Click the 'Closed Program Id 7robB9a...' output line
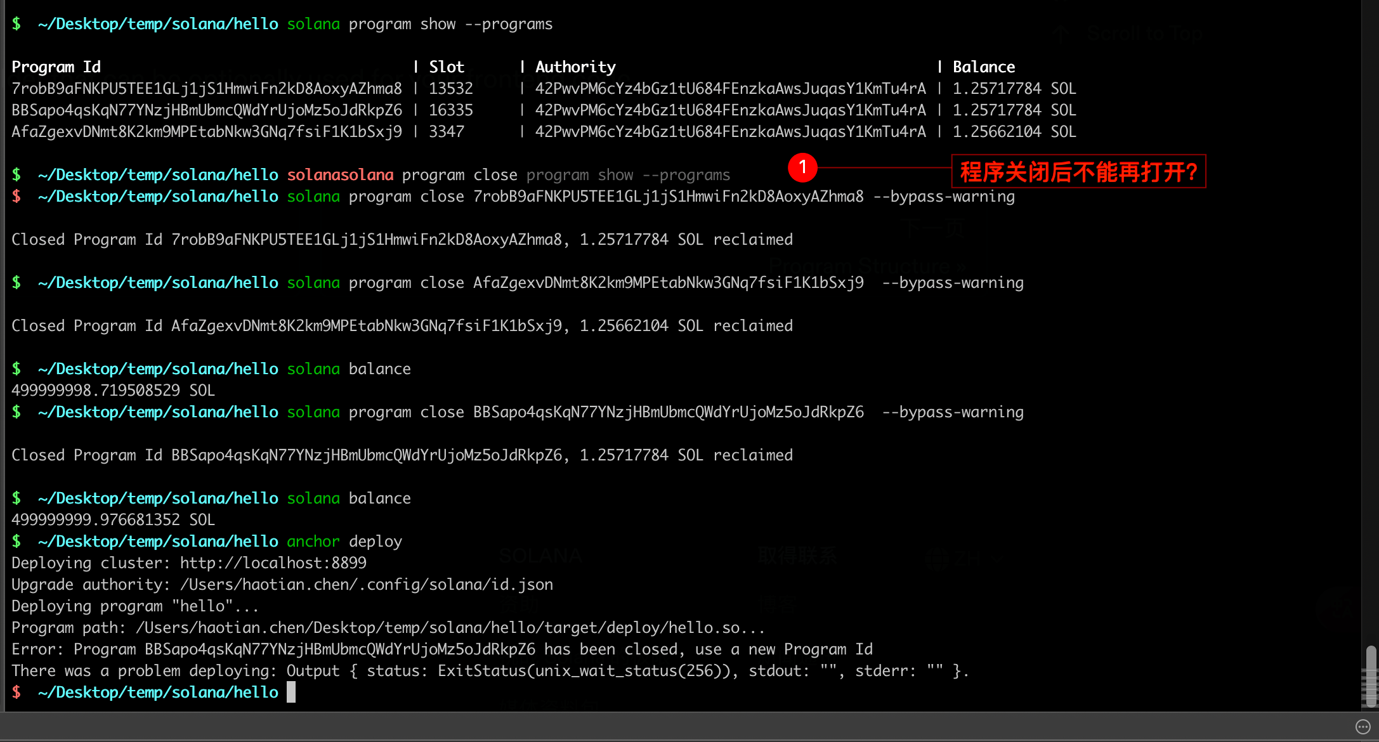 (402, 240)
